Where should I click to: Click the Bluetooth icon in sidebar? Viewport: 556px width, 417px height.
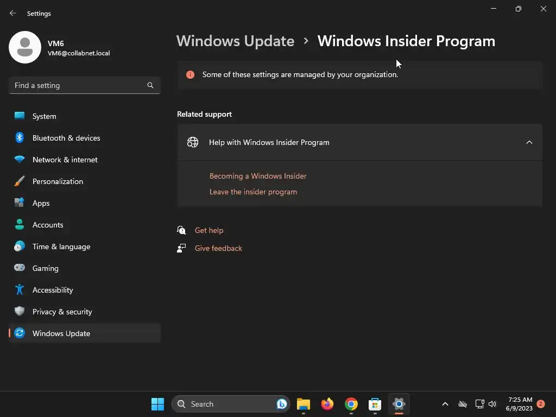coord(20,137)
